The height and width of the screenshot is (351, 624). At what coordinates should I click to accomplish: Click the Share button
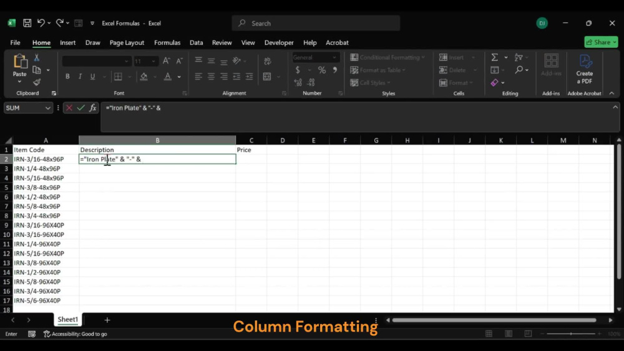pyautogui.click(x=601, y=42)
